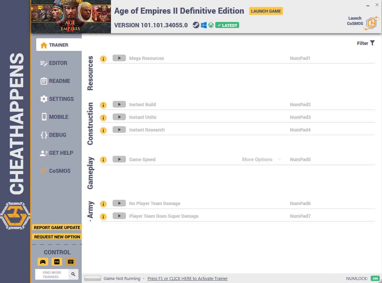Screen dimensions: 382x283
Task: Click the Find More Trainers search field
Action: (52, 274)
